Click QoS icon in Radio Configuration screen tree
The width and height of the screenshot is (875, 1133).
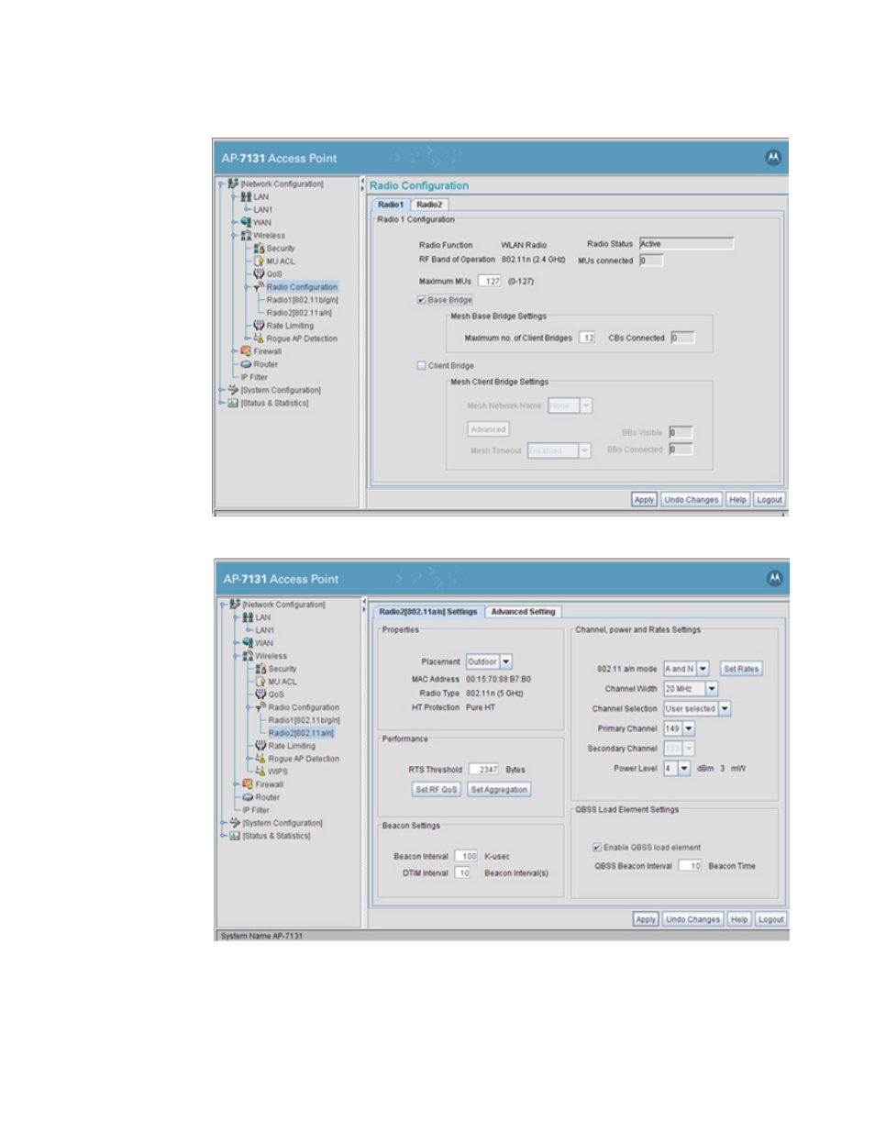(259, 273)
